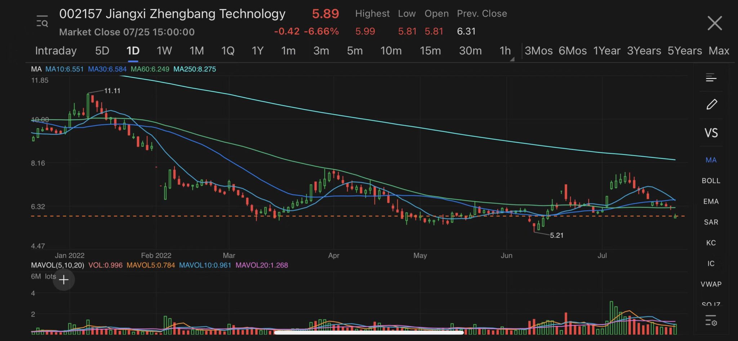Click the MA30:6.584 legend value

107,69
